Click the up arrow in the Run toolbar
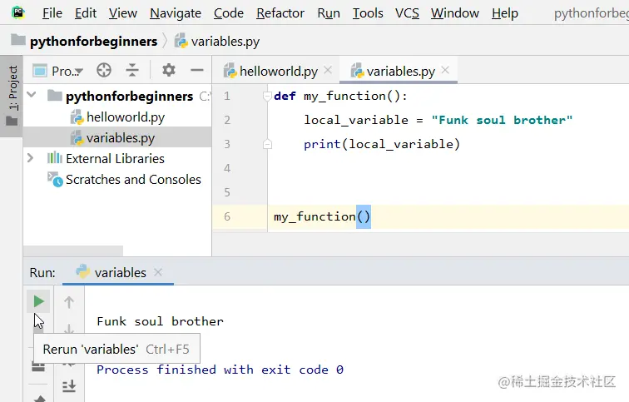The image size is (629, 402). tap(69, 302)
